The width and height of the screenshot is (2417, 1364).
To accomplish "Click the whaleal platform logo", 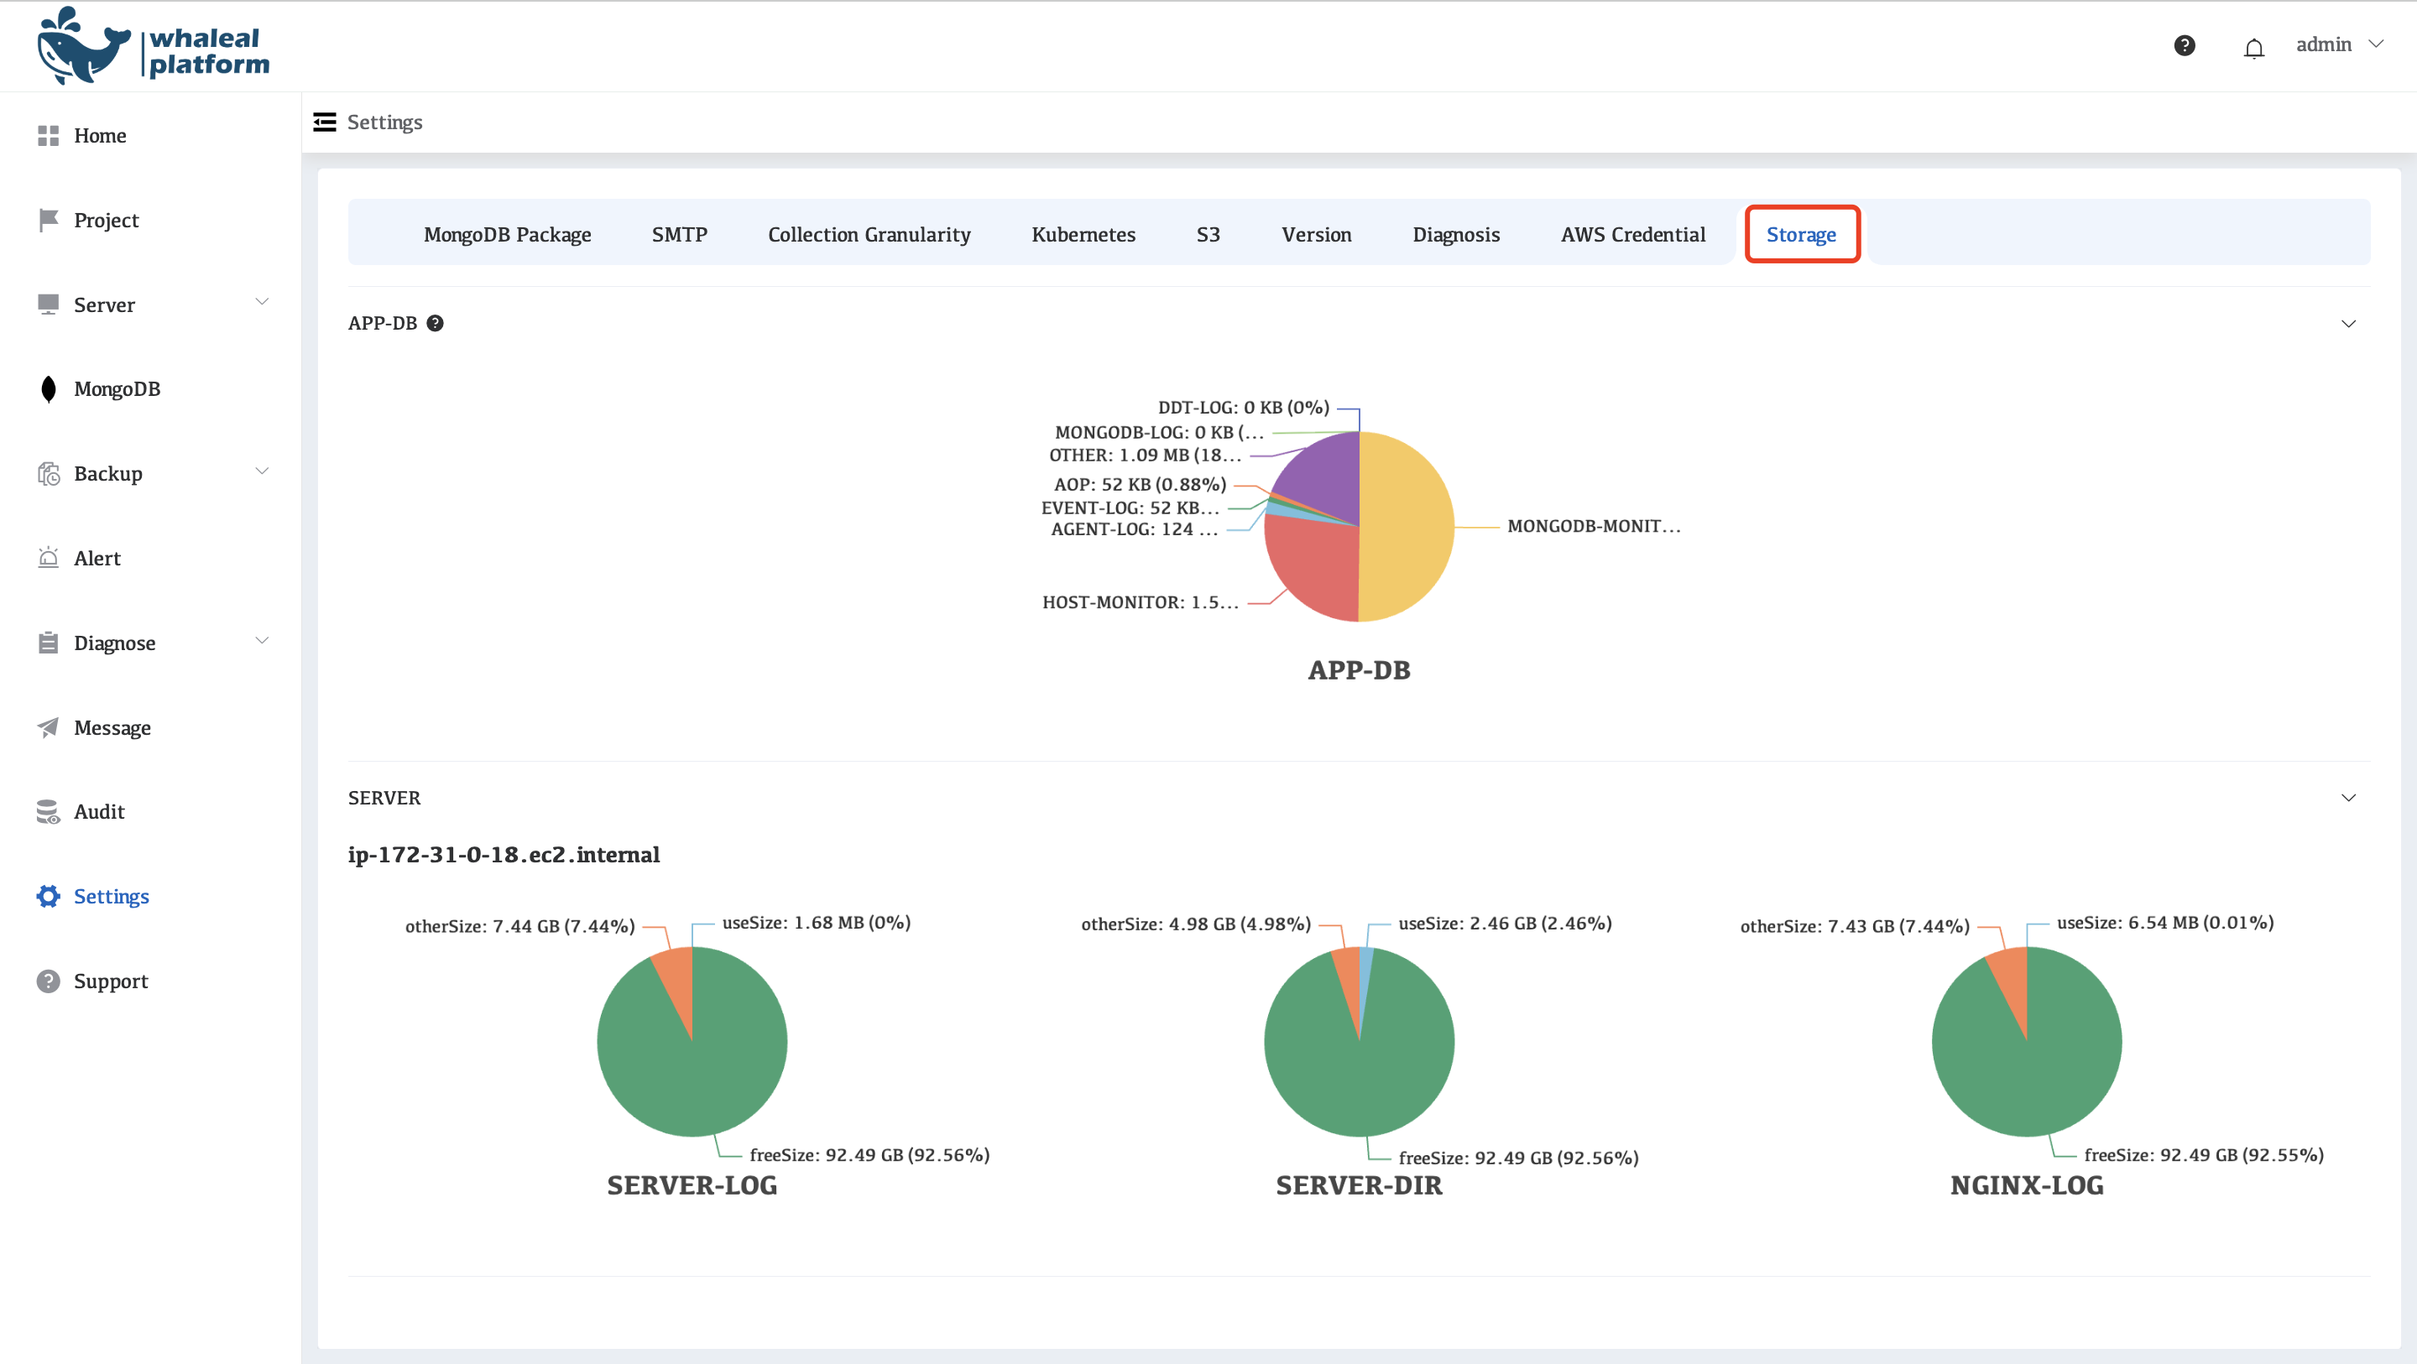I will 152,47.
